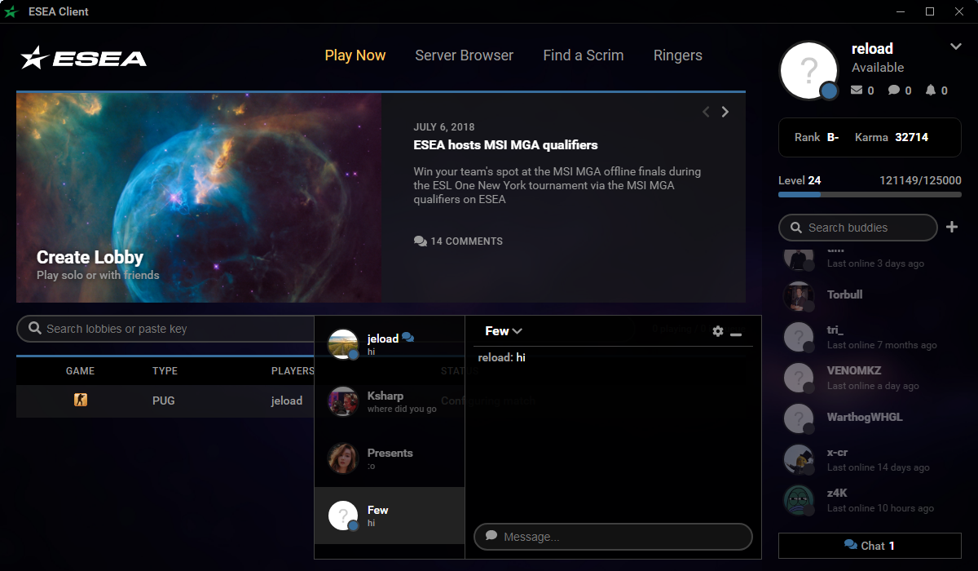Click the ESEA logo

coord(84,57)
